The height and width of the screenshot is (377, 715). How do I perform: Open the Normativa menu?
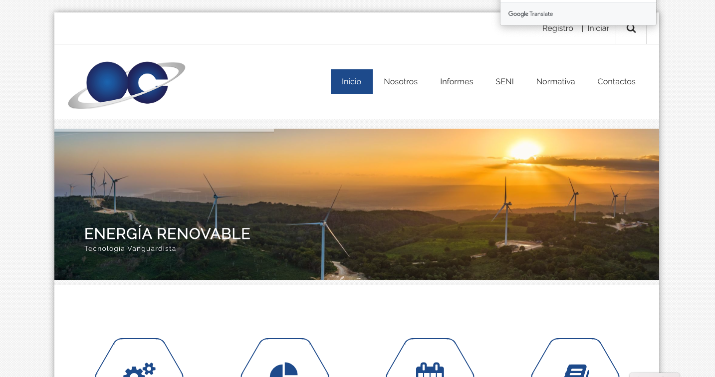[555, 82]
